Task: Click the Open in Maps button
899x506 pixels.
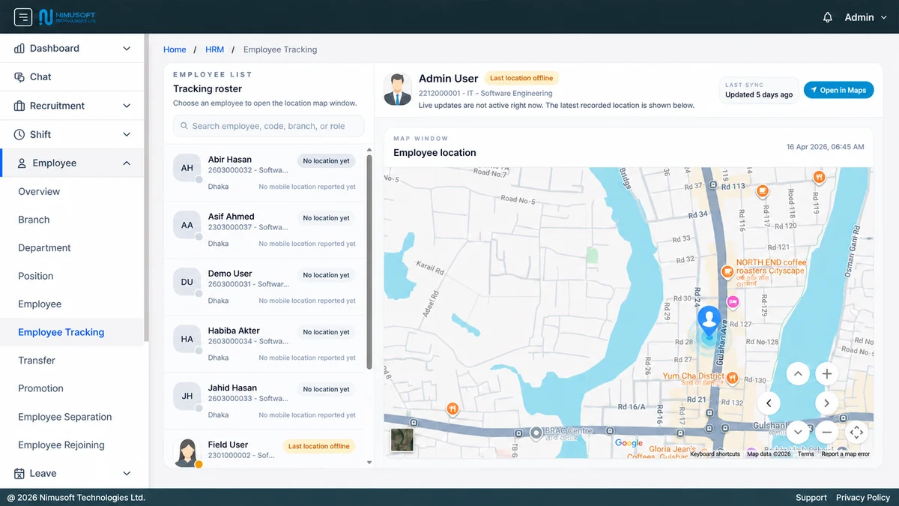Action: 838,90
